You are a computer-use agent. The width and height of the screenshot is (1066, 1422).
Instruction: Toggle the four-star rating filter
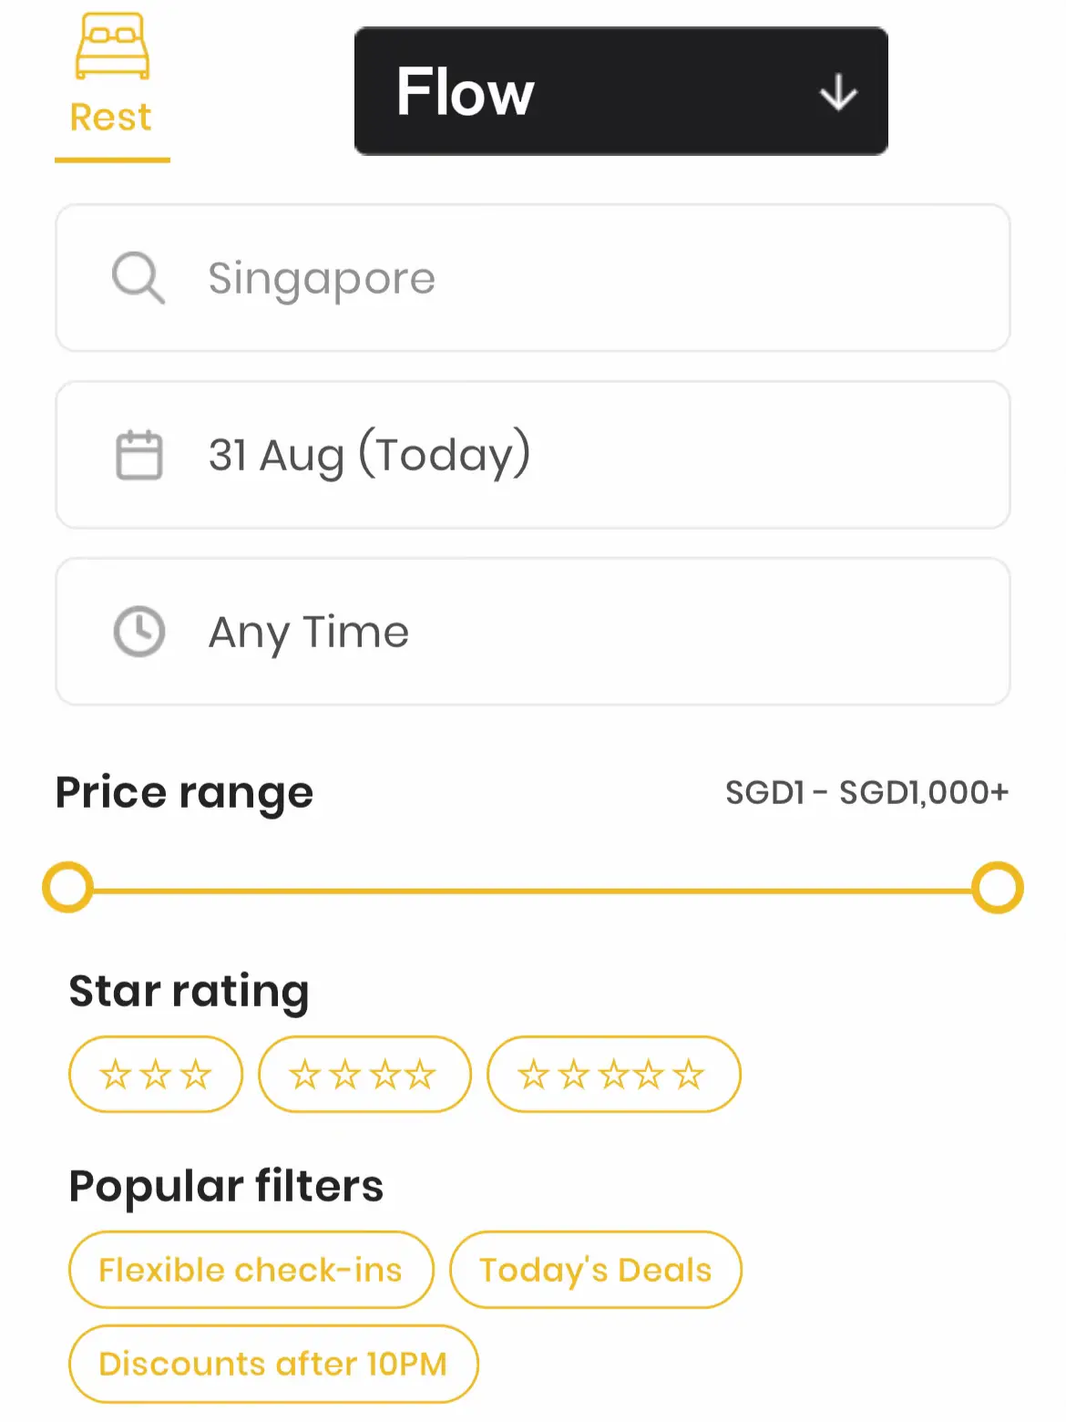364,1074
